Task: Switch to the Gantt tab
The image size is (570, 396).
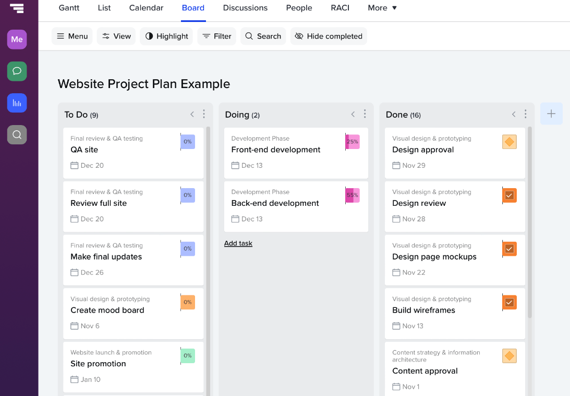Action: click(x=69, y=8)
